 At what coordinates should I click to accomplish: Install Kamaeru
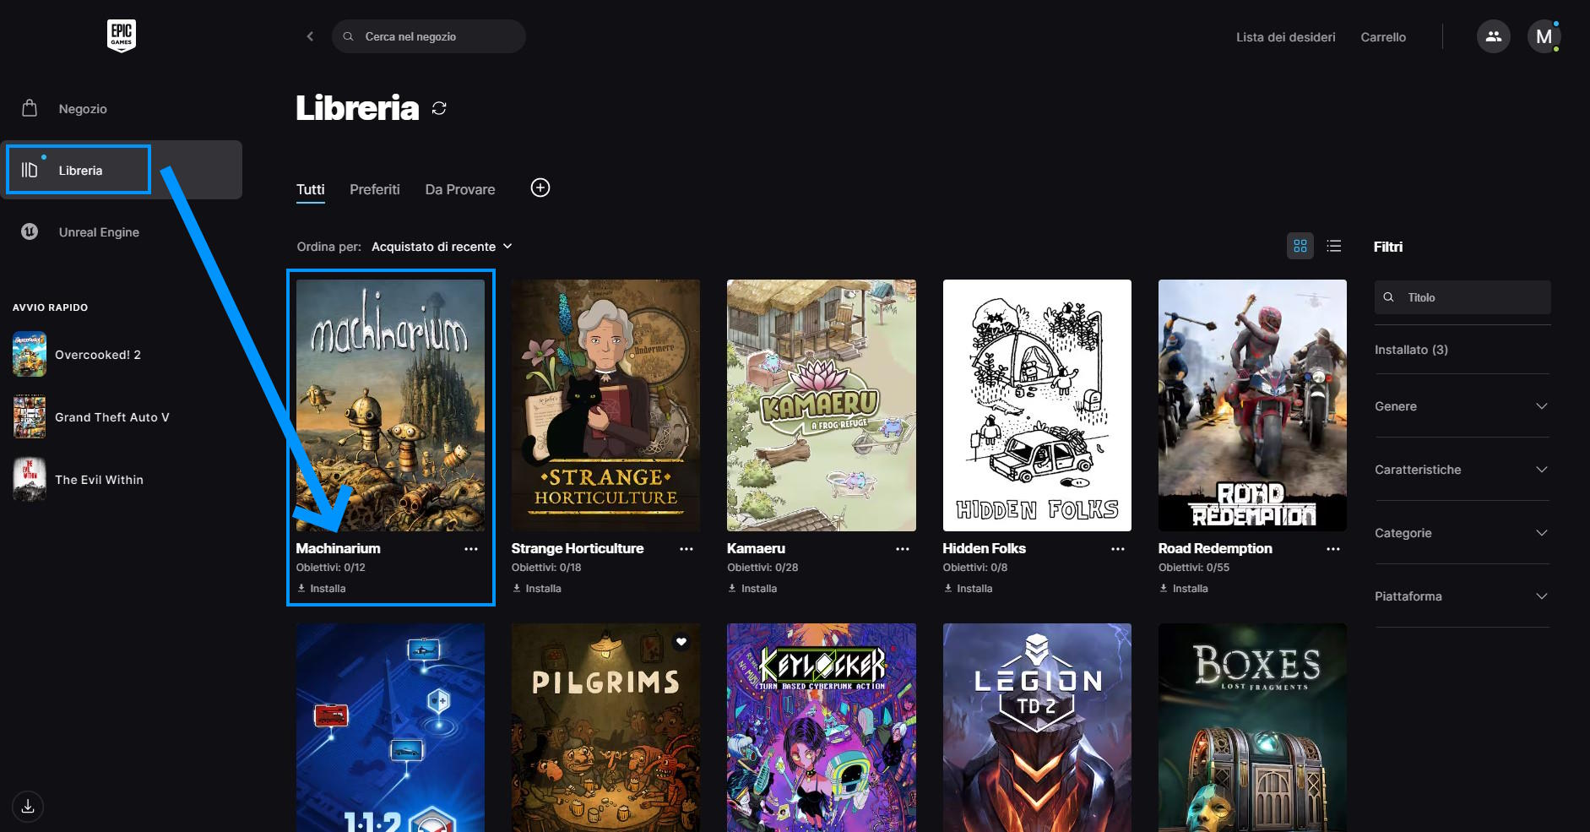[752, 589]
